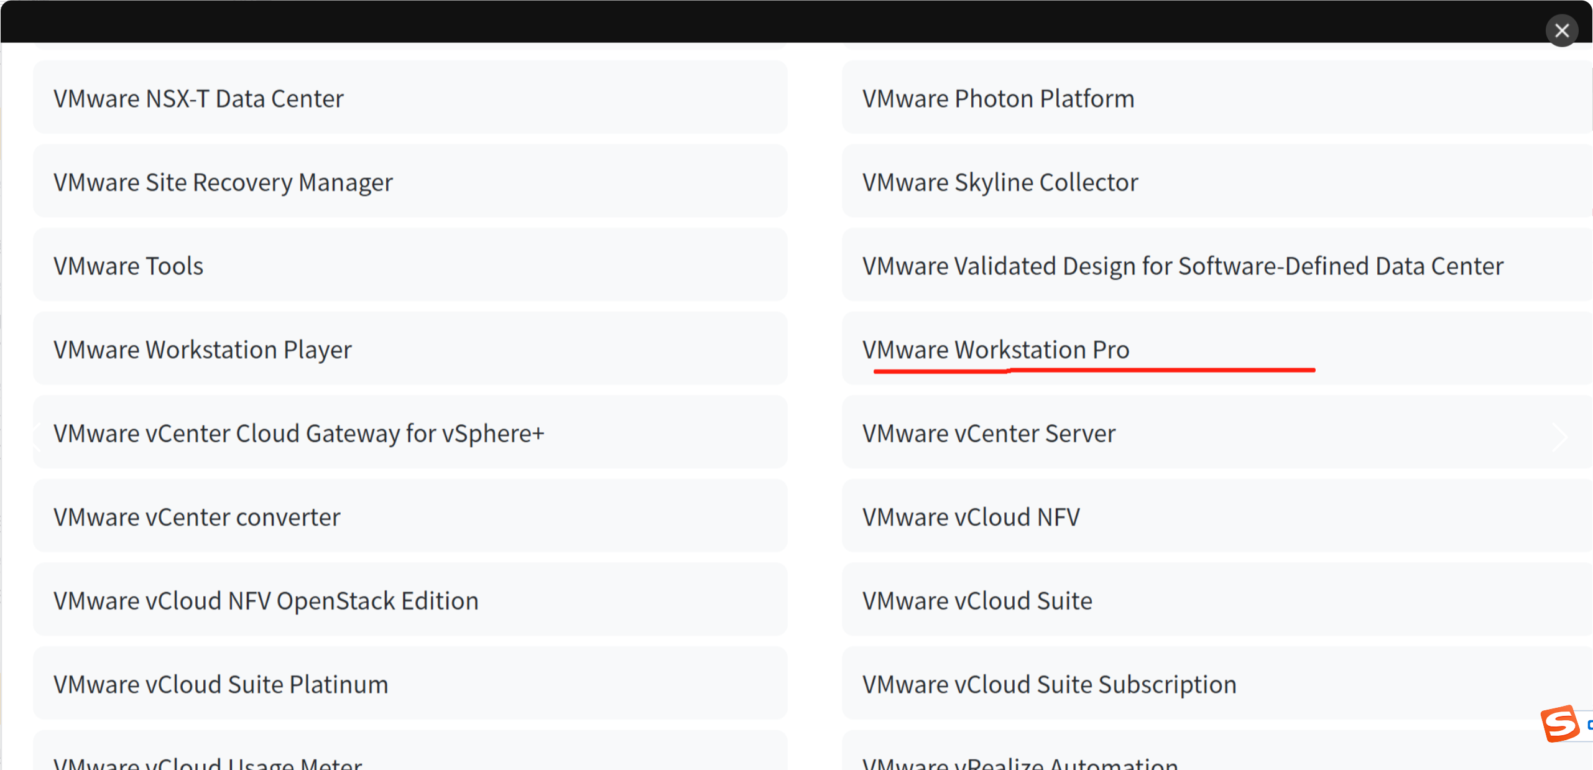This screenshot has height=770, width=1593.
Task: Select VMware vCloud Suite Subscription
Action: [x=1049, y=684]
